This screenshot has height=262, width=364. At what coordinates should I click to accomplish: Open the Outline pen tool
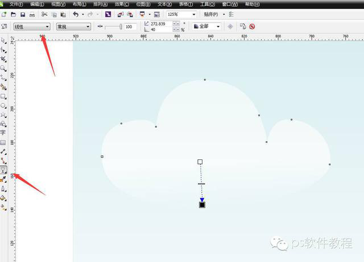pos(3,189)
